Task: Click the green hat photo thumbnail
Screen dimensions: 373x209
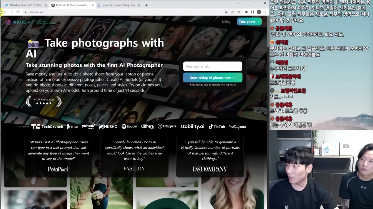Action: 167,200
